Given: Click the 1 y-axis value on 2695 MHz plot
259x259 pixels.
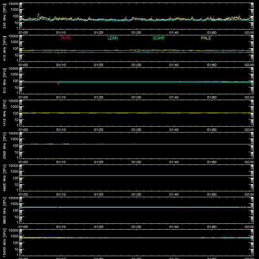Looking at the screenshot, I should pos(17,158).
